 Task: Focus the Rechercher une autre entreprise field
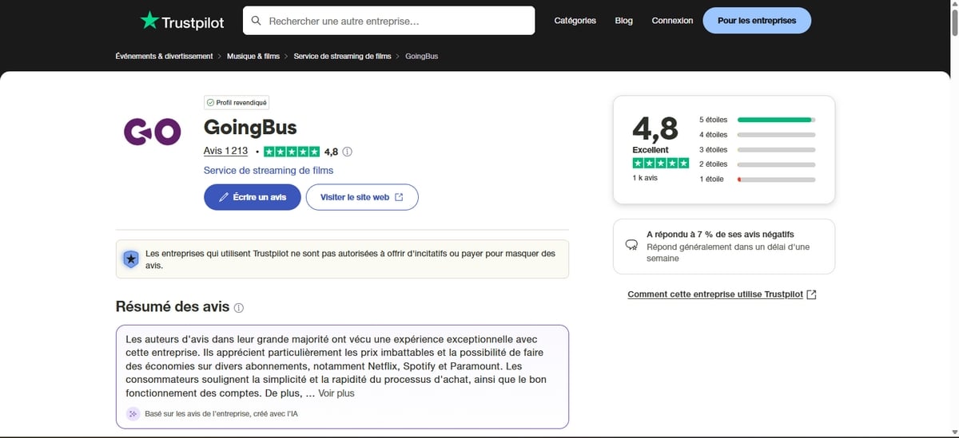(396, 21)
